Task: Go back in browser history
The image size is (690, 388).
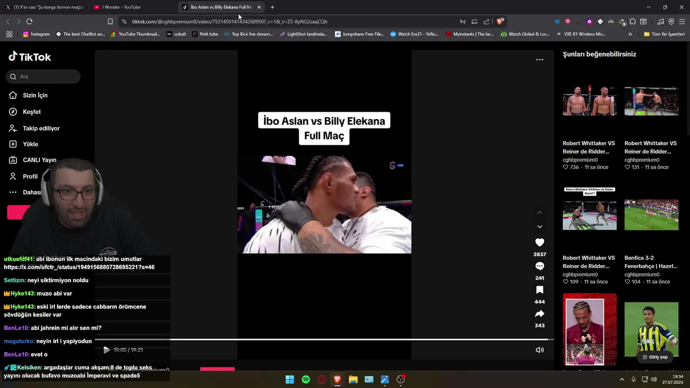Action: click(x=8, y=22)
